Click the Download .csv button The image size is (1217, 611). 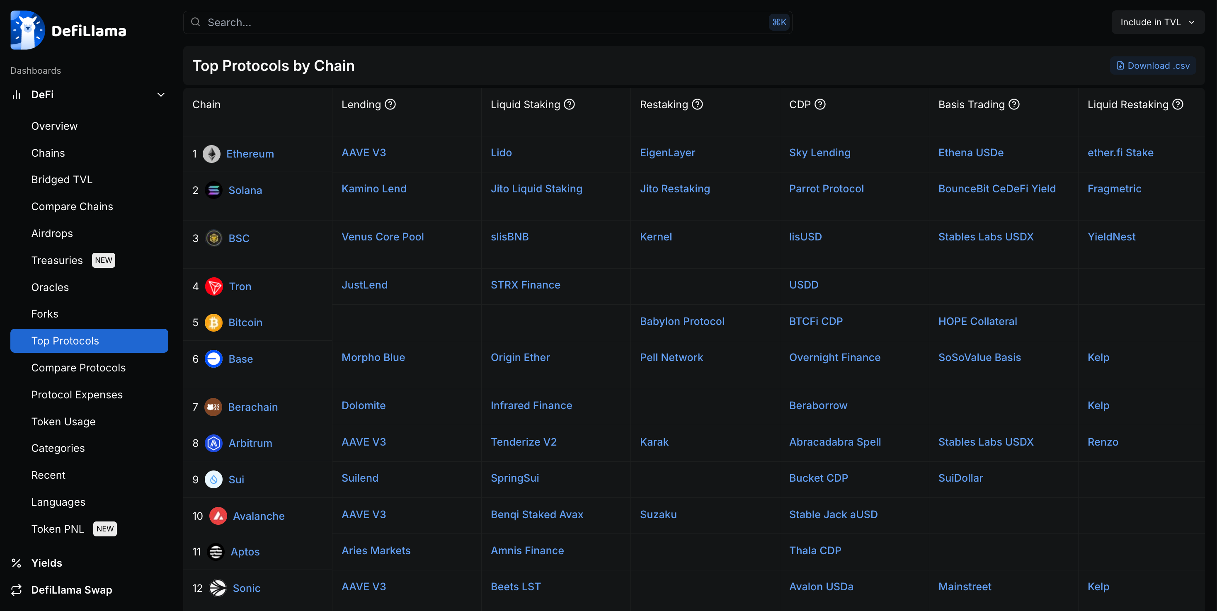(1153, 65)
